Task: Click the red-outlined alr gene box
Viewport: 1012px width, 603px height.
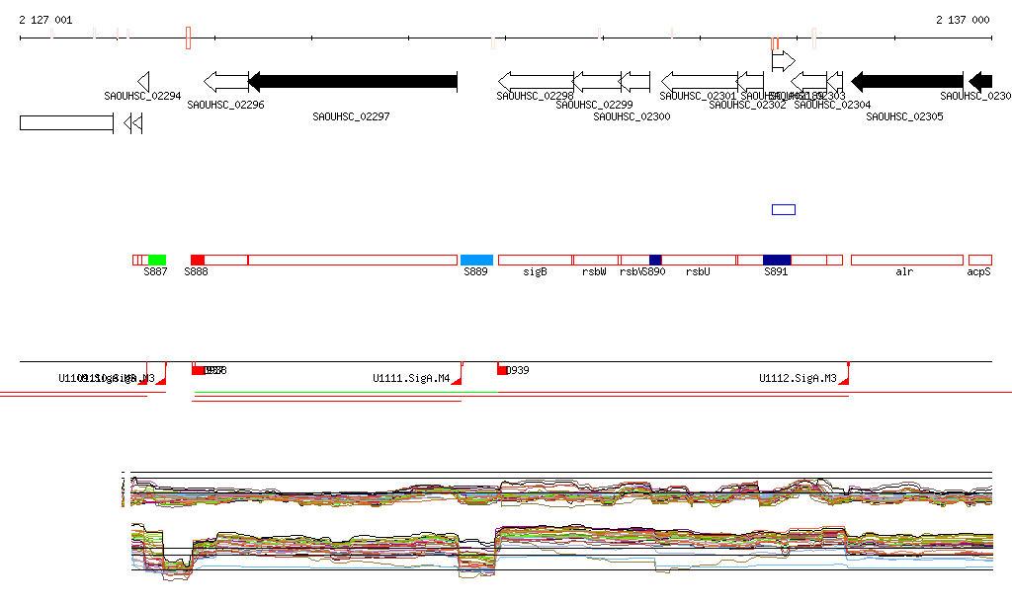Action: click(x=907, y=261)
